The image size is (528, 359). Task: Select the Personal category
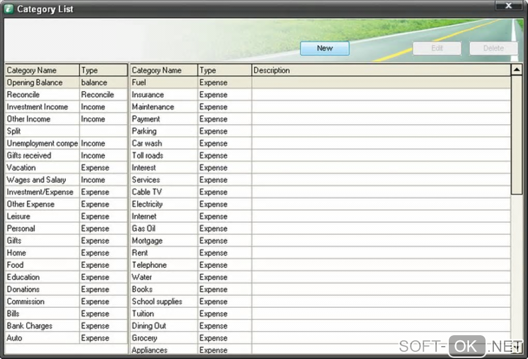pyautogui.click(x=66, y=229)
